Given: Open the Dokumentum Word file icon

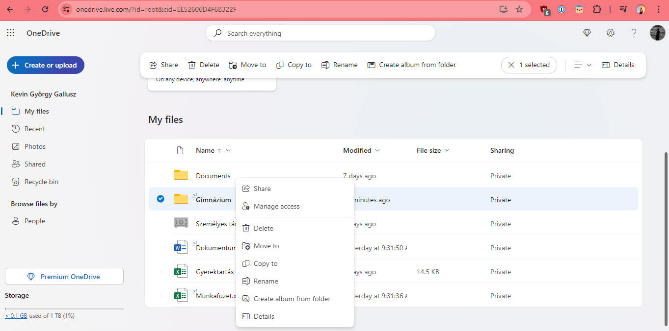Looking at the screenshot, I should 181,247.
